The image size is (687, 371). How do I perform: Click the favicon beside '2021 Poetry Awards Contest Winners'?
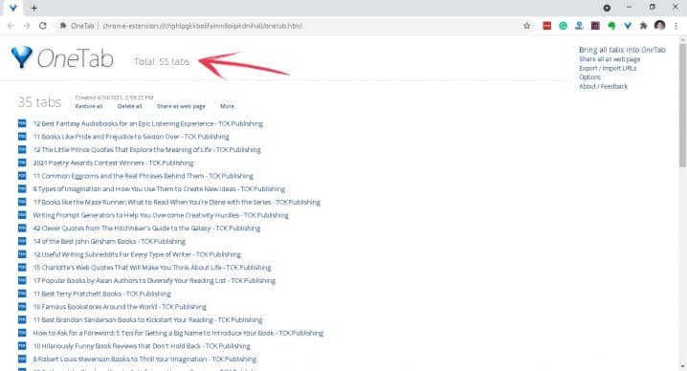22,163
